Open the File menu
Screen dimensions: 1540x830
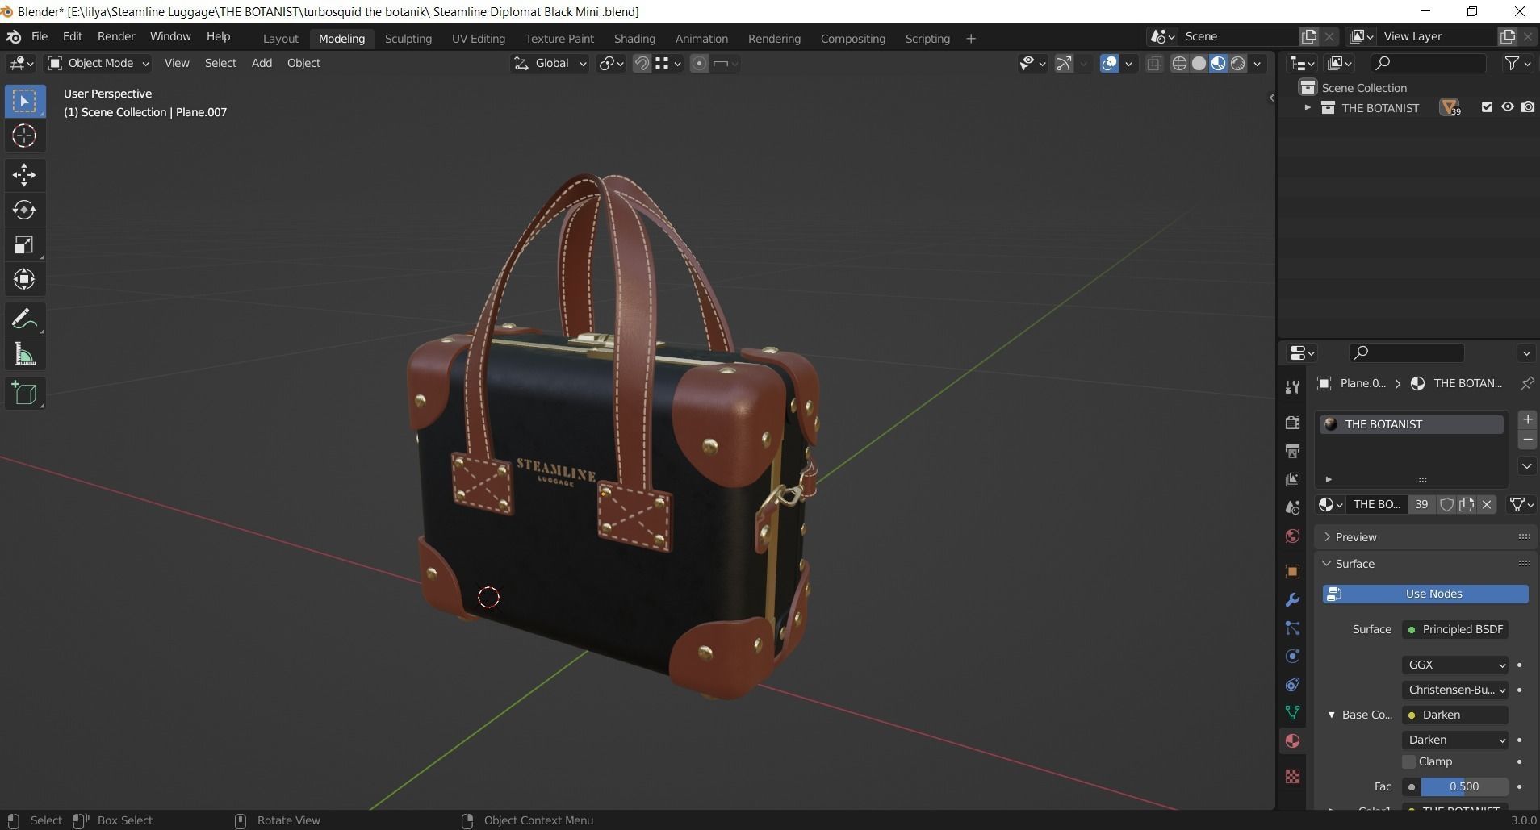39,36
